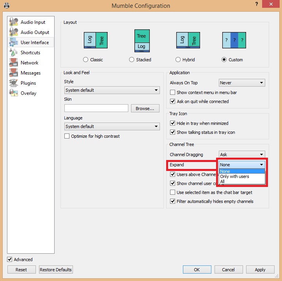Uncheck Filter automatically hides empty channels
The width and height of the screenshot is (282, 281).
pos(173,201)
